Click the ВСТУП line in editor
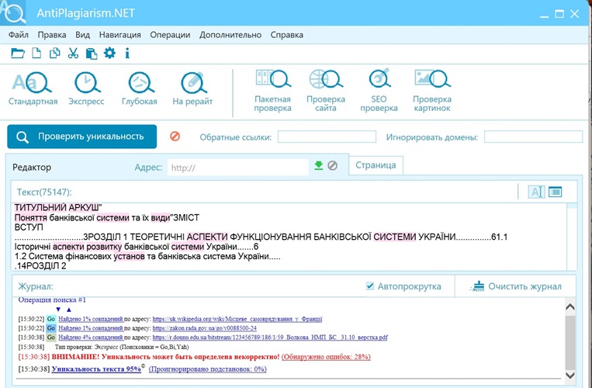 click(29, 227)
